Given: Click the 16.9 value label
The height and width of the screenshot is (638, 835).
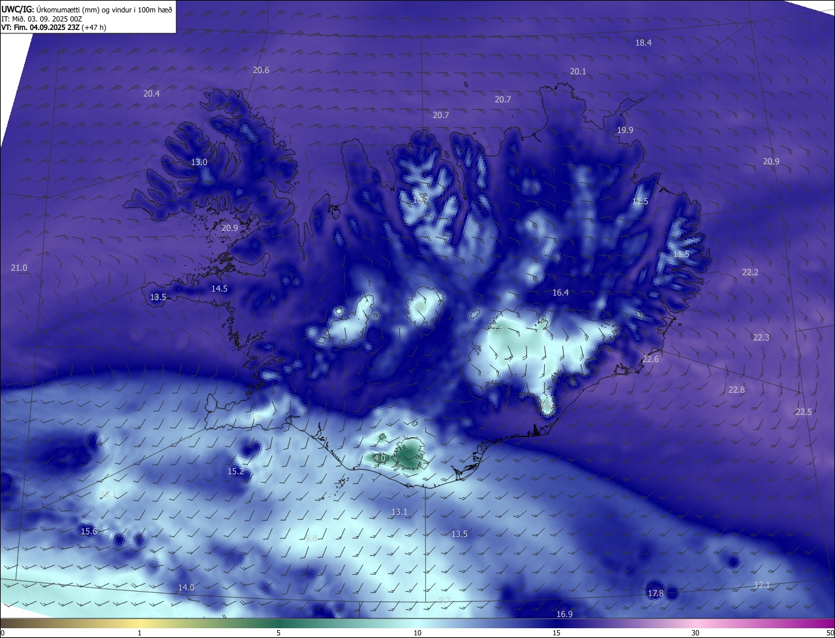Looking at the screenshot, I should click(564, 614).
